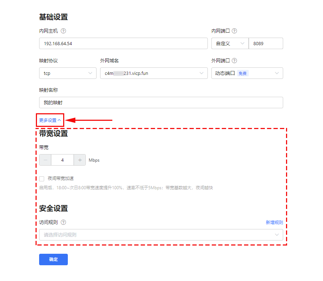Viewport: 323px width, 281px height.
Task: Increase bandwidth with the plus button
Action: pos(80,160)
